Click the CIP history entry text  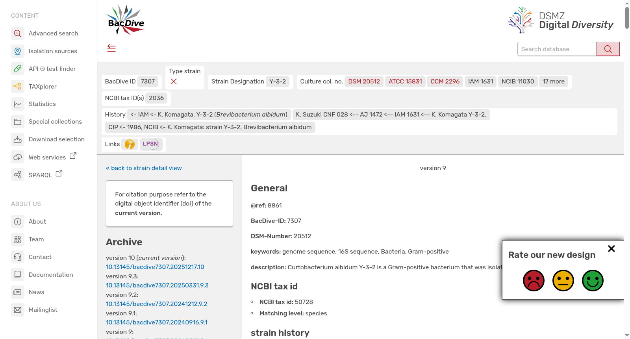(x=210, y=127)
